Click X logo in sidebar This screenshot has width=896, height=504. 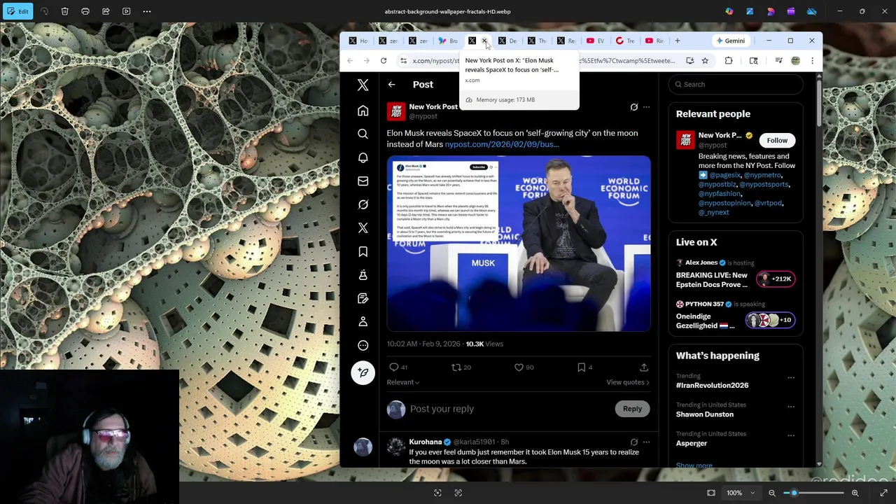coord(363,85)
